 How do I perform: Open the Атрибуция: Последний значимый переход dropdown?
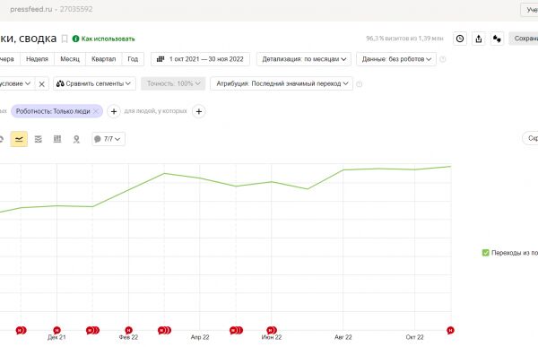pos(282,83)
